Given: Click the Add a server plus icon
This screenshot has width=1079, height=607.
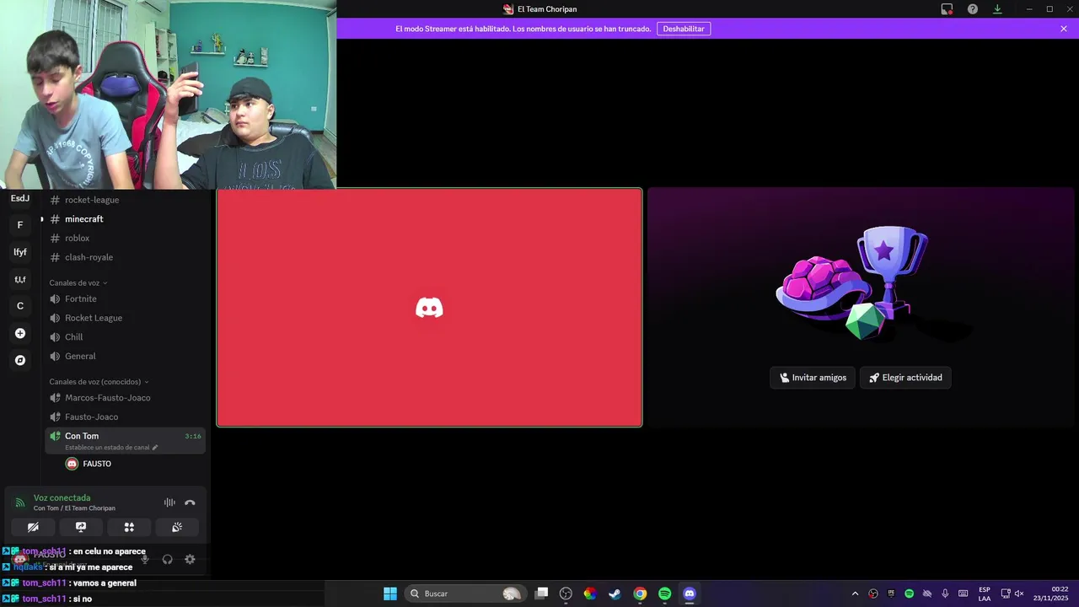Looking at the screenshot, I should pyautogui.click(x=20, y=333).
